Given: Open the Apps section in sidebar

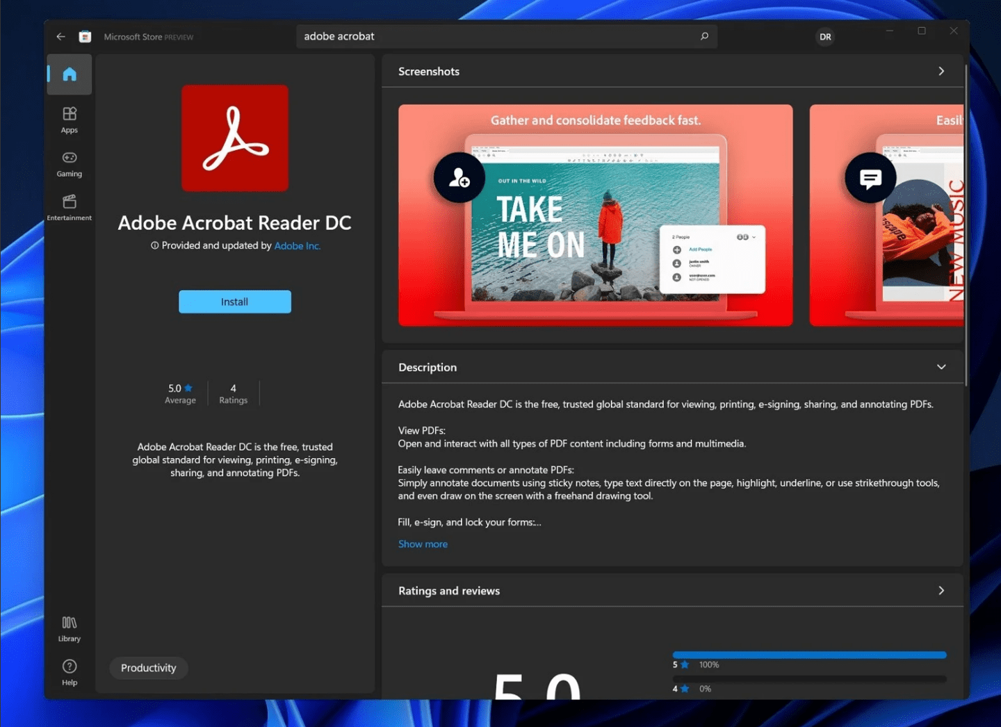Looking at the screenshot, I should pyautogui.click(x=70, y=120).
